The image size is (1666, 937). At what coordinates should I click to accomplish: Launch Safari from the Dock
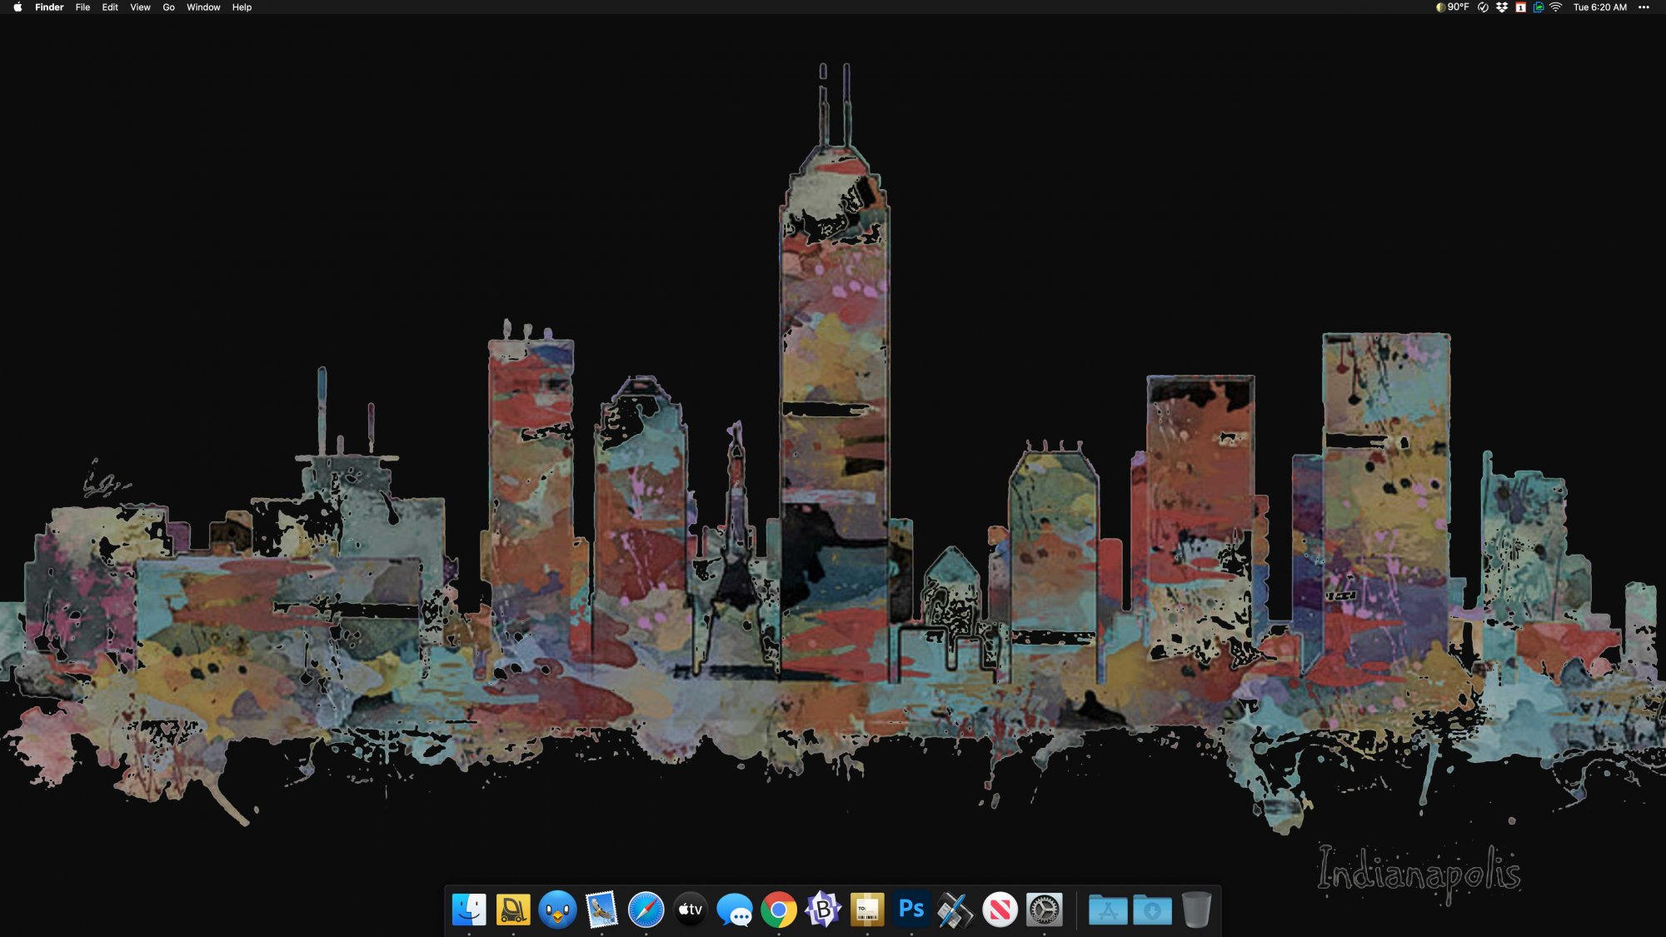(646, 910)
